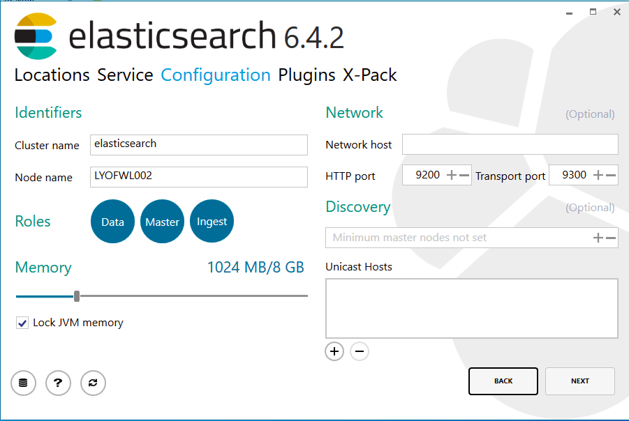Click the memory slider handle
Screen dimensions: 629x421
77,296
